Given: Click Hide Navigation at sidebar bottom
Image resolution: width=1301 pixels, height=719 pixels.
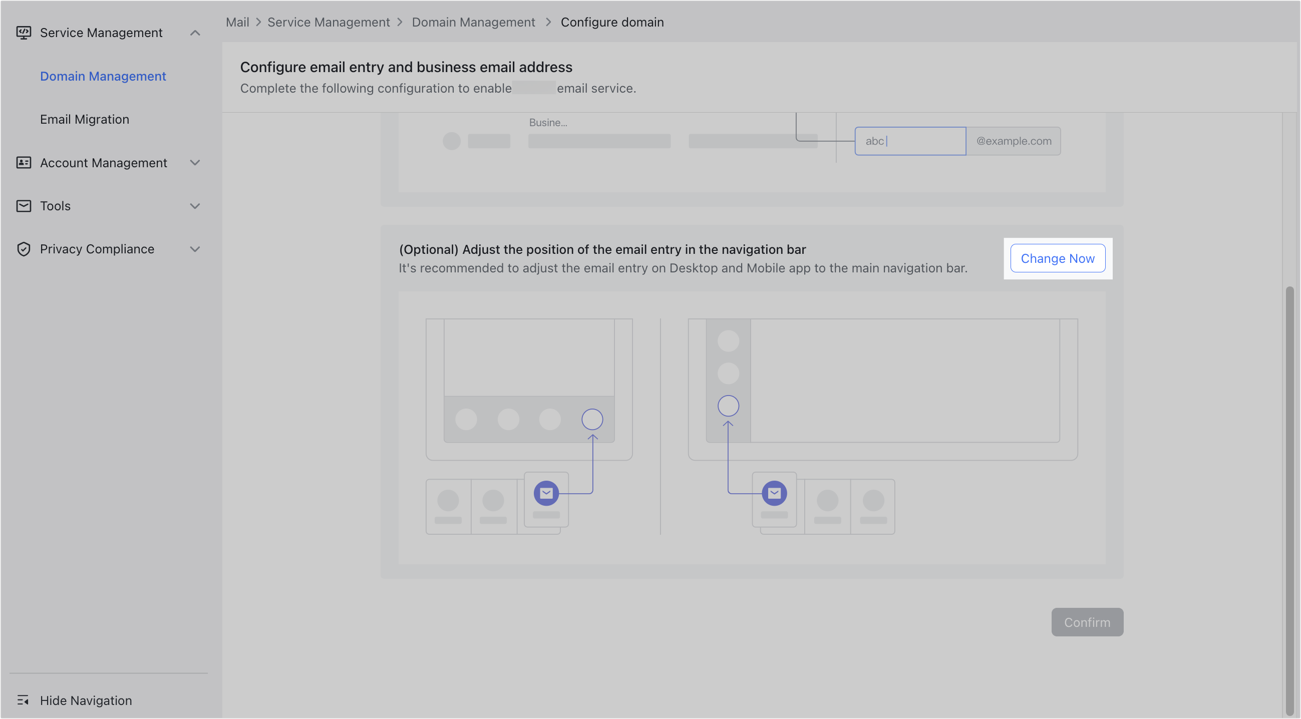Looking at the screenshot, I should pos(86,700).
